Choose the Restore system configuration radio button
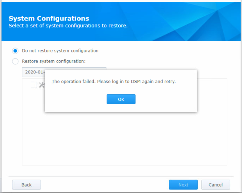The height and width of the screenshot is (193, 242). tap(15, 61)
